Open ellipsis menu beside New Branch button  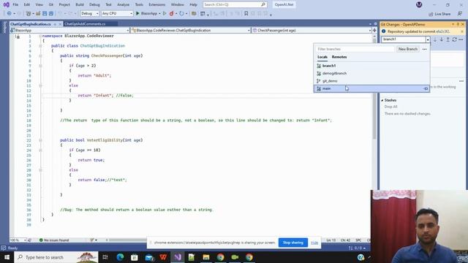tap(424, 49)
